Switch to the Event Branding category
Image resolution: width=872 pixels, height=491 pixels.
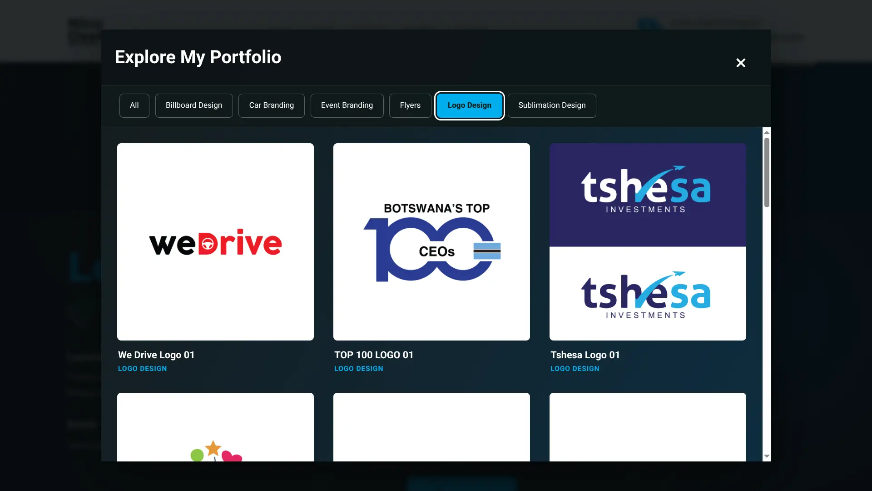(347, 105)
